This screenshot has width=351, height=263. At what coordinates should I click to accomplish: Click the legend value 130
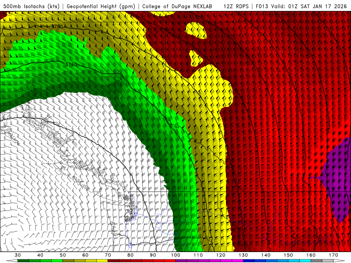[x=244, y=255]
